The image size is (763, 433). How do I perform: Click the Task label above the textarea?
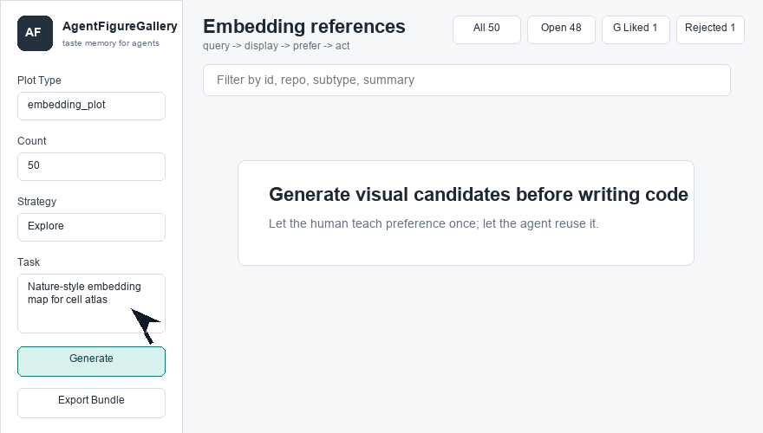pos(29,262)
